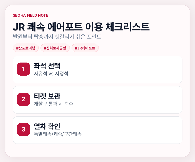195x162 pixels.
Task: Click the 티켓 보관 heading
Action: 47,96
